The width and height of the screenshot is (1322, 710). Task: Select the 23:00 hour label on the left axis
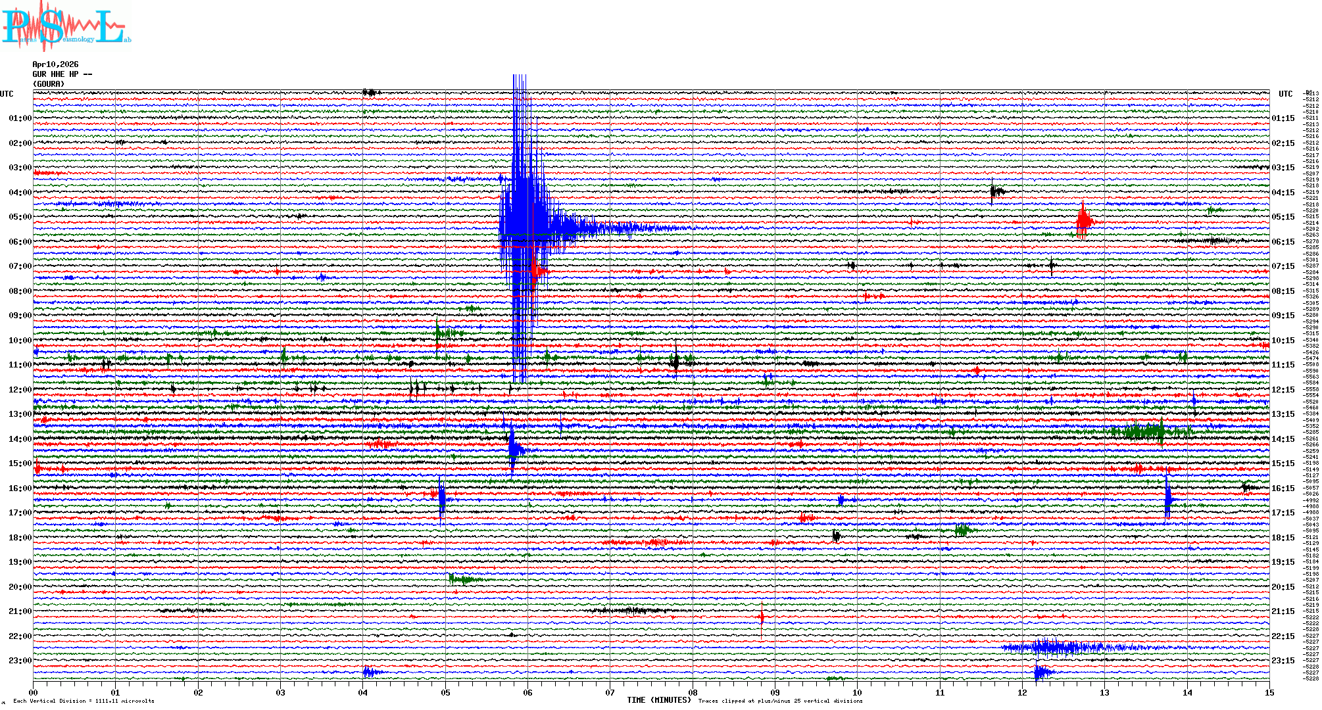pos(20,661)
